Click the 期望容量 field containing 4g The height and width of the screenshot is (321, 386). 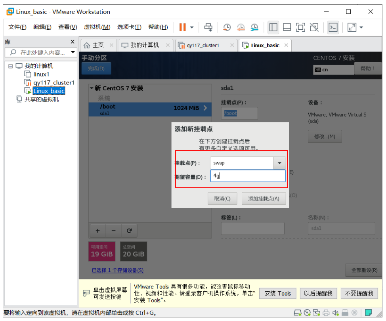[248, 176]
